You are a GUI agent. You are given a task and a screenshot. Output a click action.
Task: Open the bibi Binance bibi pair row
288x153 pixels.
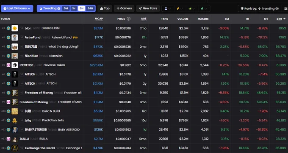[x=144, y=28]
